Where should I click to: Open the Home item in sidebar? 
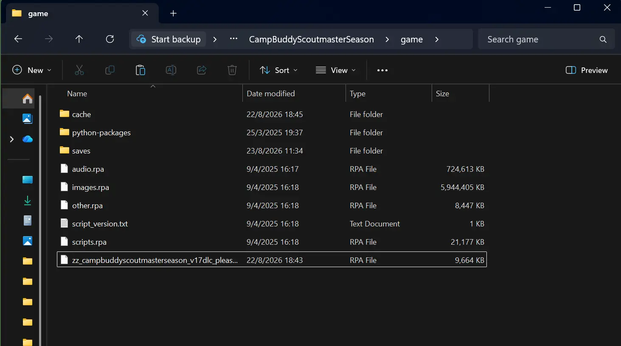pos(28,98)
